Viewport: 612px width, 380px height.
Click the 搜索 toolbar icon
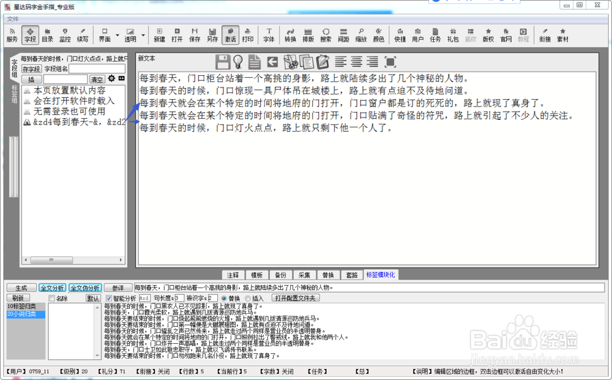pyautogui.click(x=326, y=35)
